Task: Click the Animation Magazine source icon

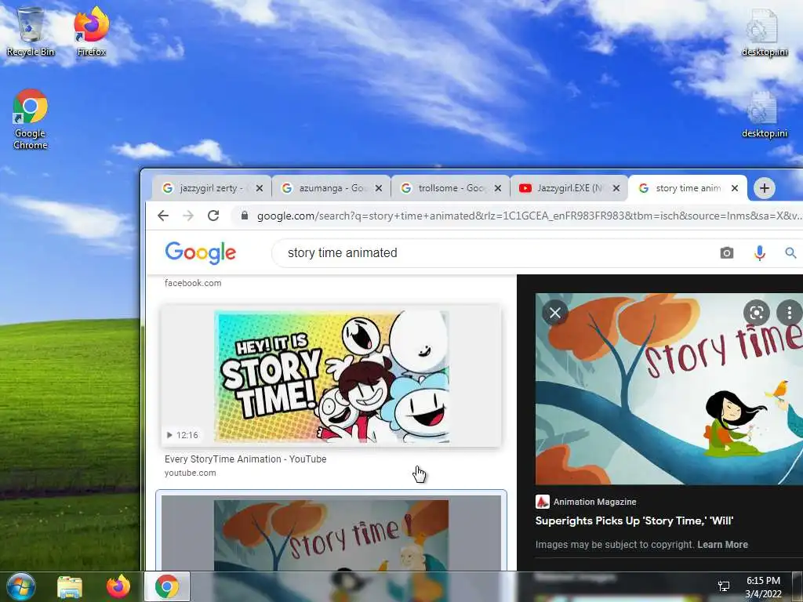Action: tap(543, 502)
